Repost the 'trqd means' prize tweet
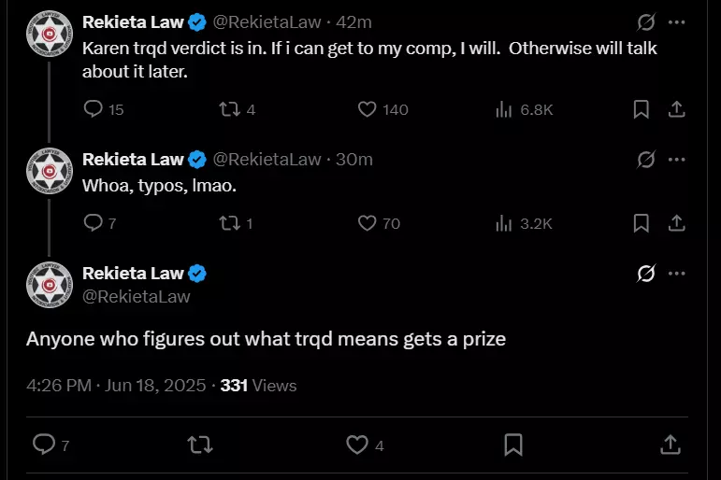This screenshot has width=721, height=480. (x=200, y=445)
